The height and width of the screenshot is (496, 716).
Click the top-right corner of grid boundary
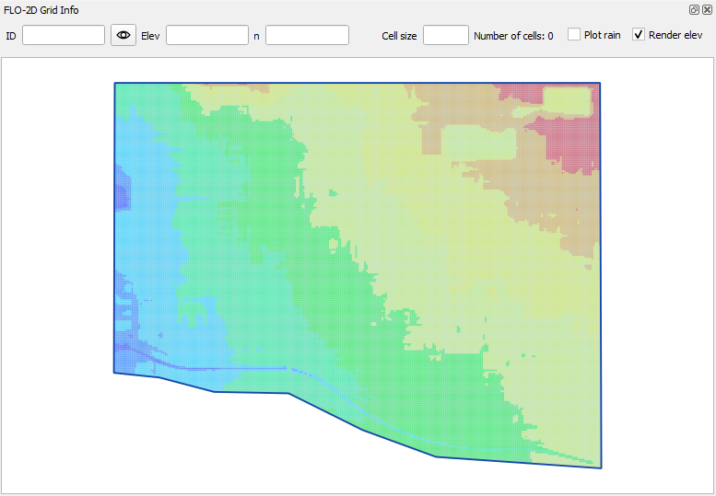(600, 84)
